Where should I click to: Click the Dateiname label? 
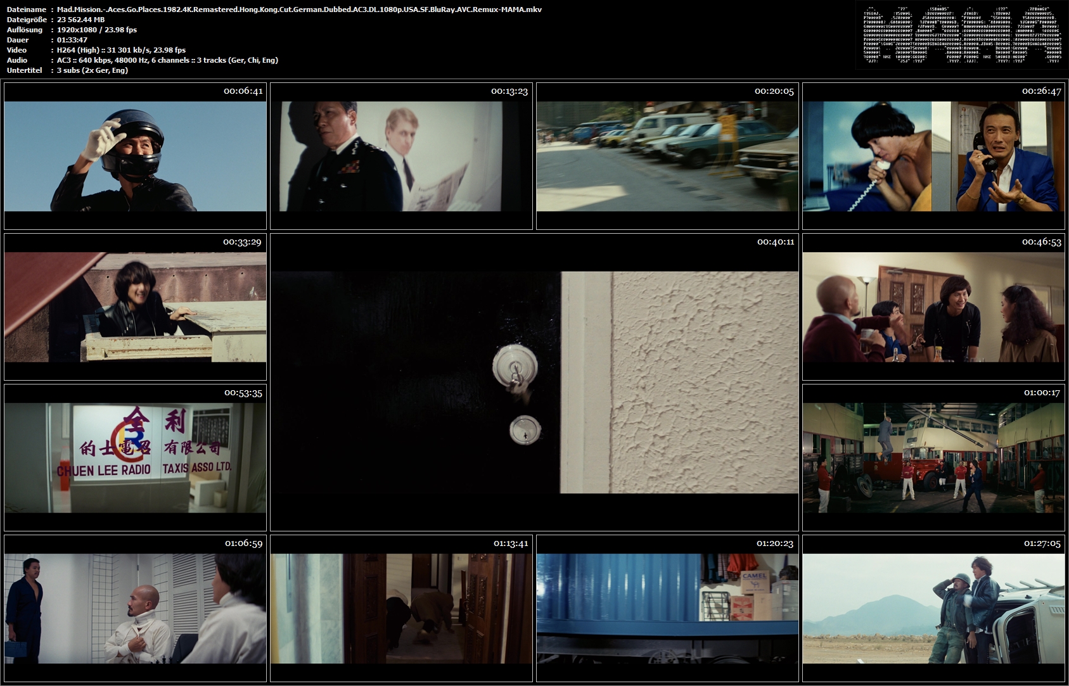(26, 10)
